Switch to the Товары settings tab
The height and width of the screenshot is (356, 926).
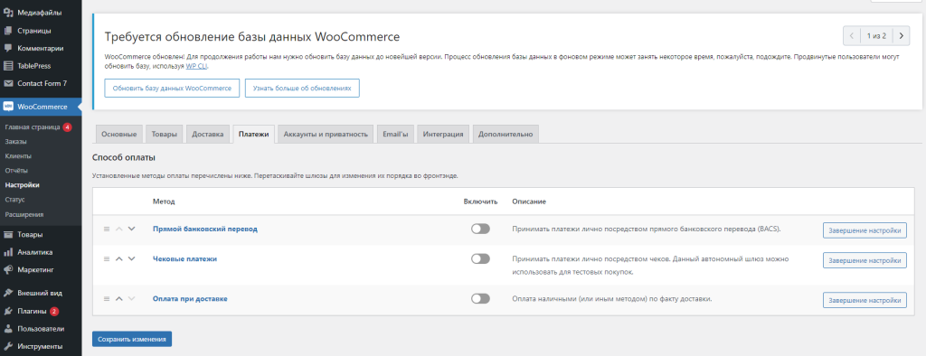[x=165, y=135]
